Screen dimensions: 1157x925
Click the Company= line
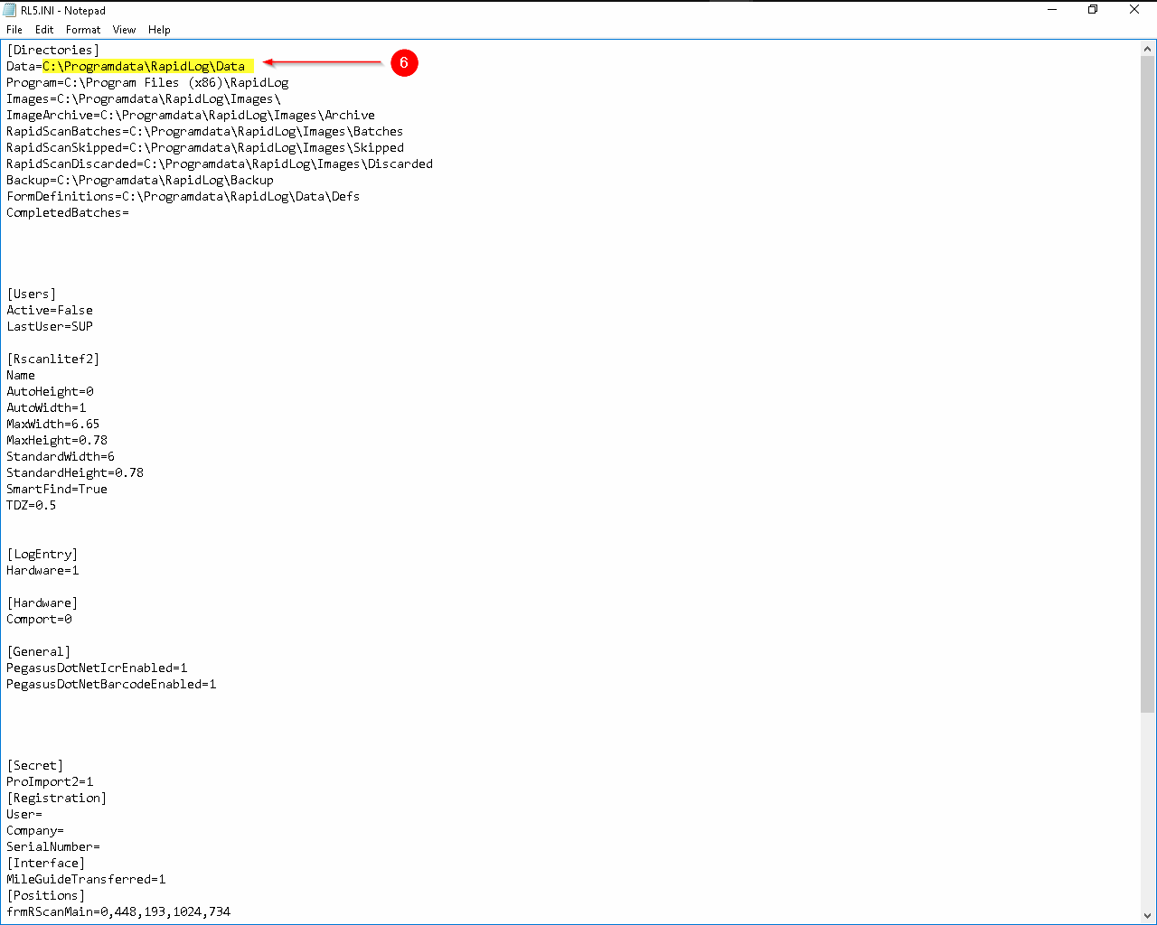point(35,830)
